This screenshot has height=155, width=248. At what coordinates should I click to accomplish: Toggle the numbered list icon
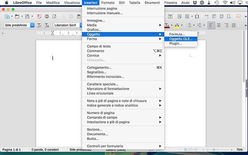199,25
